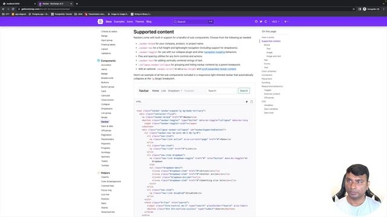Open the List group sidebar link

(106, 113)
